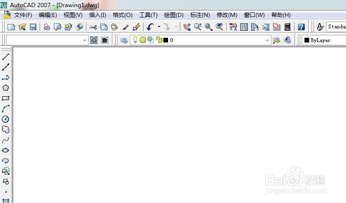This screenshot has height=203, width=346.
Task: Open the 插入(I) menu
Action: coord(97,15)
